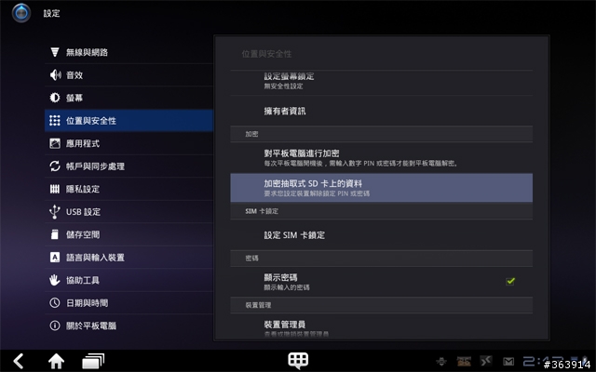Tap the applications icon beside 應用程式

pyautogui.click(x=55, y=143)
